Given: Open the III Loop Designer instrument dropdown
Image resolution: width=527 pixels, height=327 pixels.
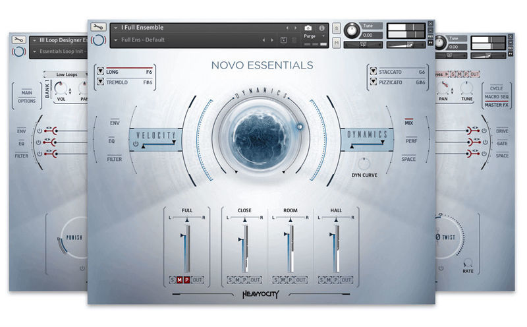Looking at the screenshot, I should (x=34, y=40).
